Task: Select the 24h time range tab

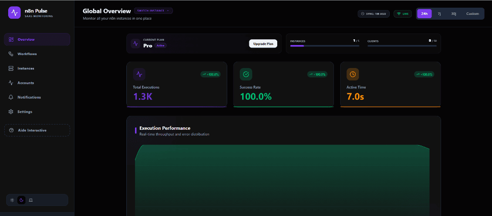Action: (425, 14)
